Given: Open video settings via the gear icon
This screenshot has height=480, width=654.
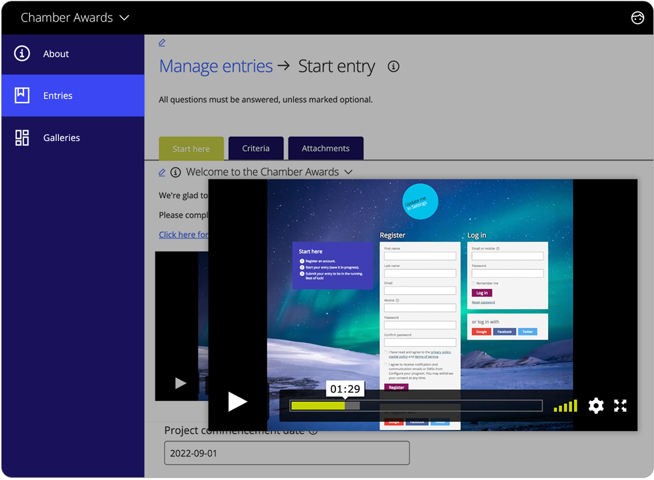Looking at the screenshot, I should click(596, 406).
